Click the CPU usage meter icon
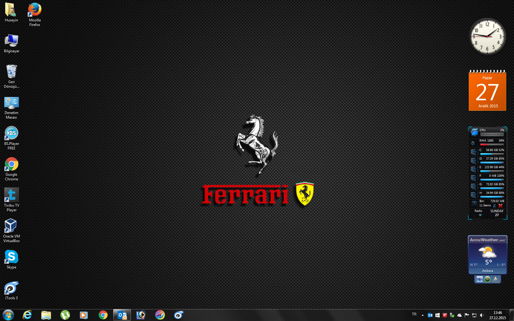The image size is (514, 321). (x=475, y=132)
